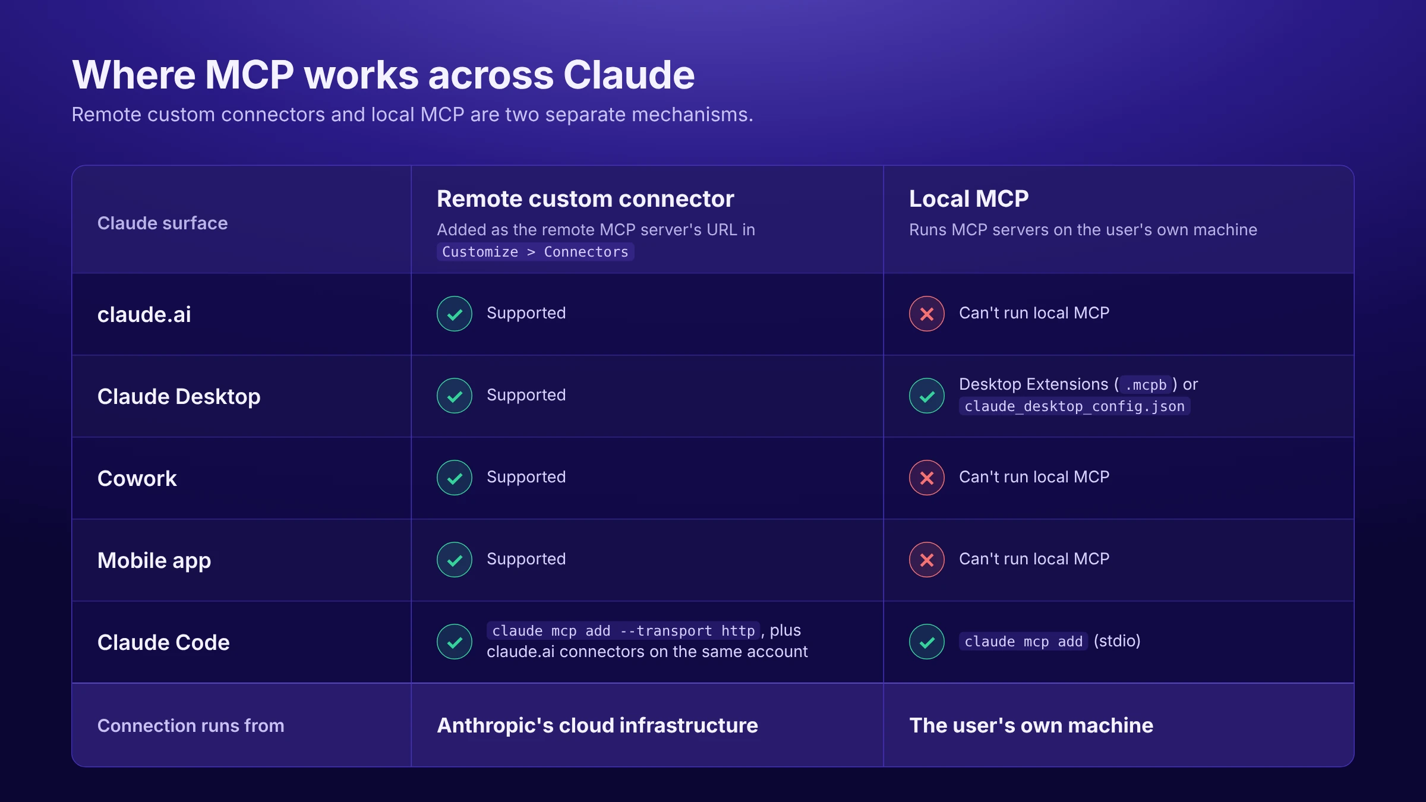The width and height of the screenshot is (1426, 802).
Task: Click 'claude mcp add --transport http' code snippet
Action: coord(623,631)
